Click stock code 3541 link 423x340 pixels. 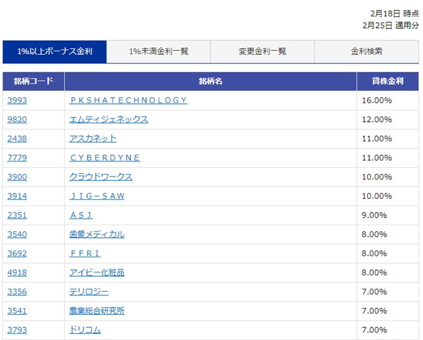coord(17,311)
